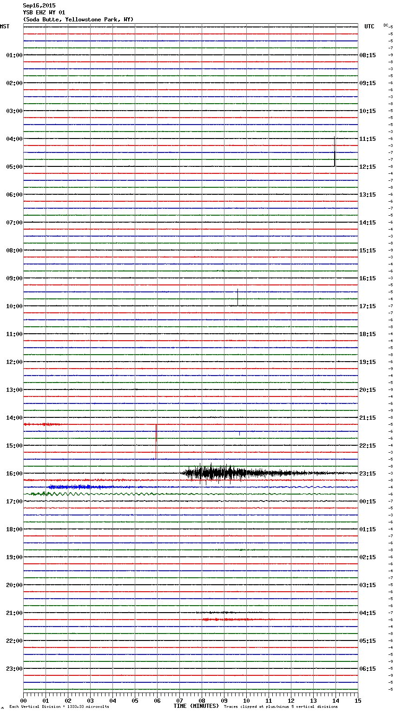Image resolution: width=395 pixels, height=713 pixels.
Task: Click minute tick label 13 on the time axis
Action: (x=313, y=700)
